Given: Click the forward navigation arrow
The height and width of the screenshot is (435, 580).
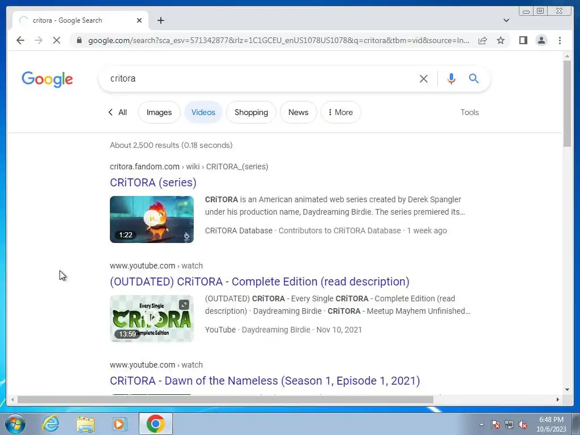Looking at the screenshot, I should pyautogui.click(x=39, y=40).
